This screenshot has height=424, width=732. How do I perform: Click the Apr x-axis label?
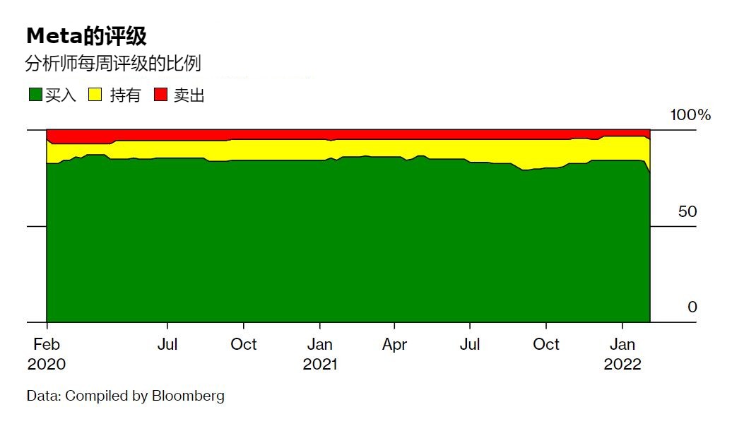394,345
